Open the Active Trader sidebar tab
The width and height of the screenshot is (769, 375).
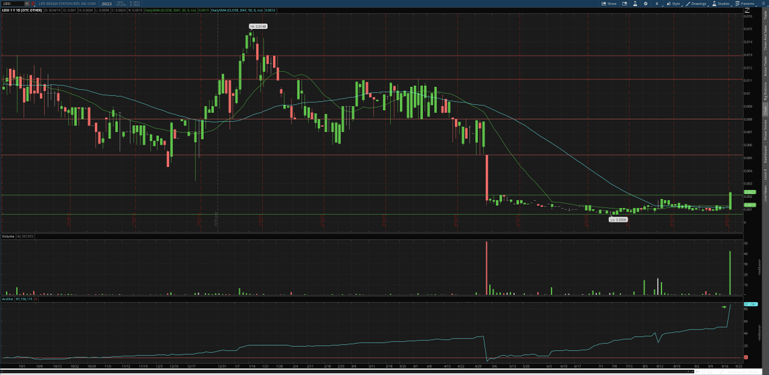pyautogui.click(x=765, y=67)
